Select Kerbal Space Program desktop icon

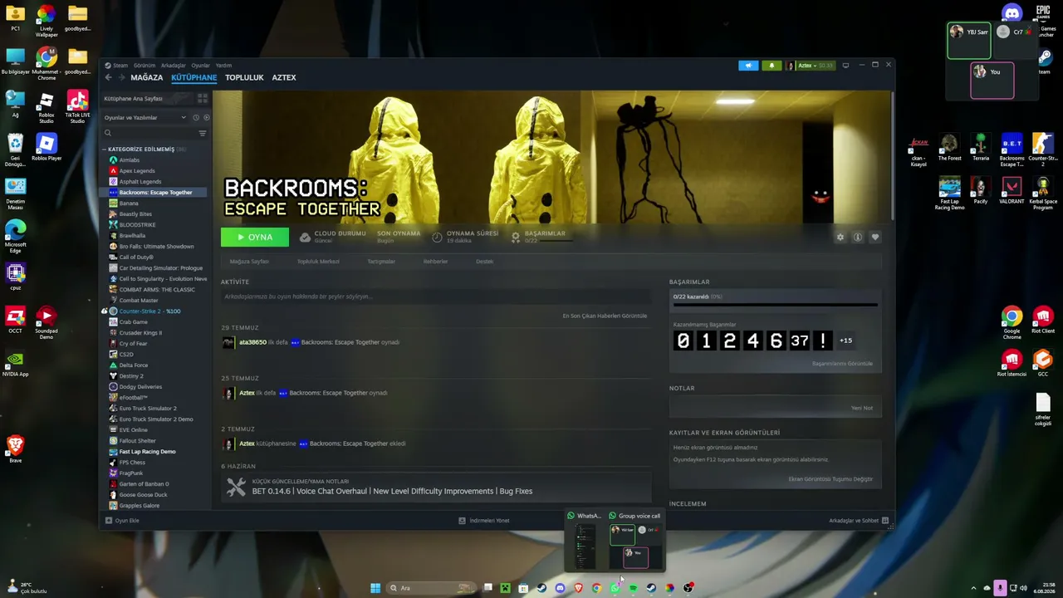point(1043,193)
